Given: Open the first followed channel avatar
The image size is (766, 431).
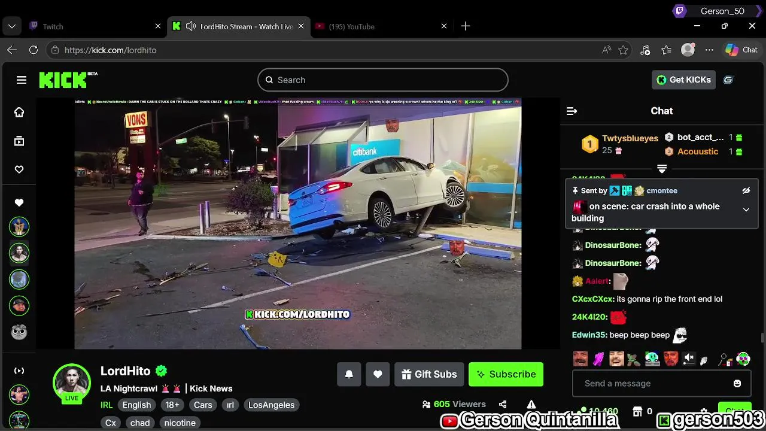Looking at the screenshot, I should [19, 226].
